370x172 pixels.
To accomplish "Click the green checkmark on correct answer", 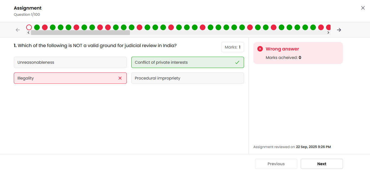I will click(x=237, y=62).
